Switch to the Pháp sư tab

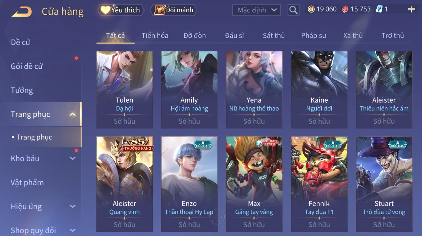pos(314,36)
